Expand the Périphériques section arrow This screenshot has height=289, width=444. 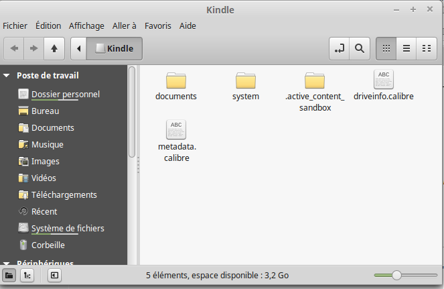click(7, 264)
